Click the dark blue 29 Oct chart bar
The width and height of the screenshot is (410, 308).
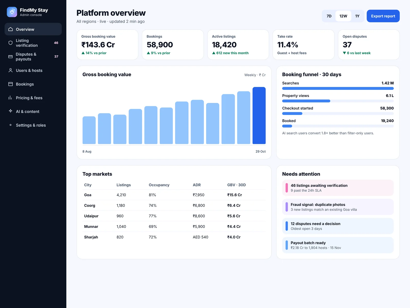pos(259,115)
